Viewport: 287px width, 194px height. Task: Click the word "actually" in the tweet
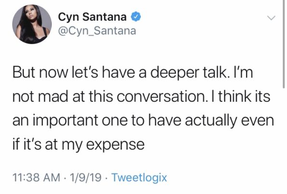pos(211,121)
